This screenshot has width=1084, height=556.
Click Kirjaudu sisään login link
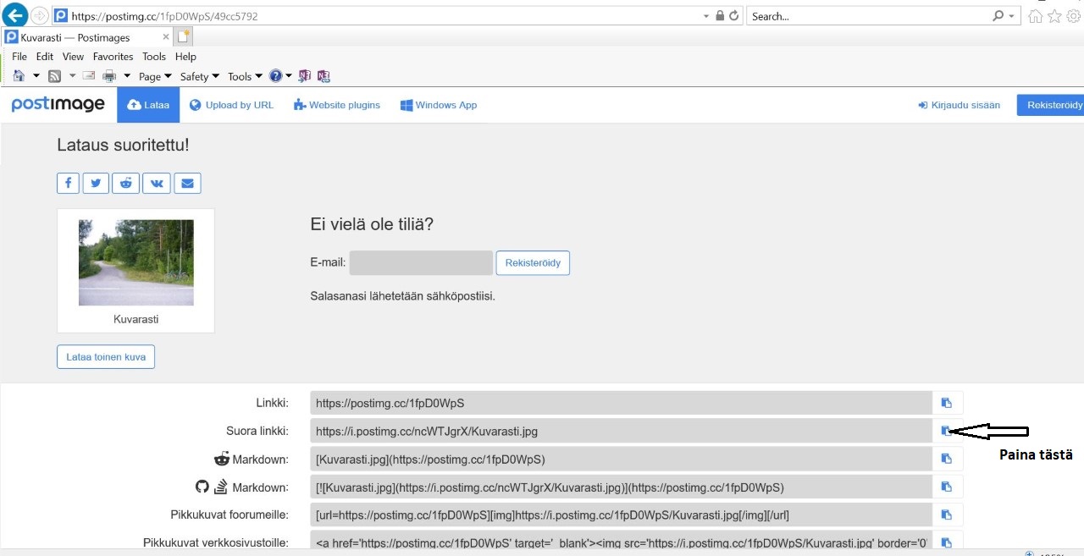click(959, 105)
